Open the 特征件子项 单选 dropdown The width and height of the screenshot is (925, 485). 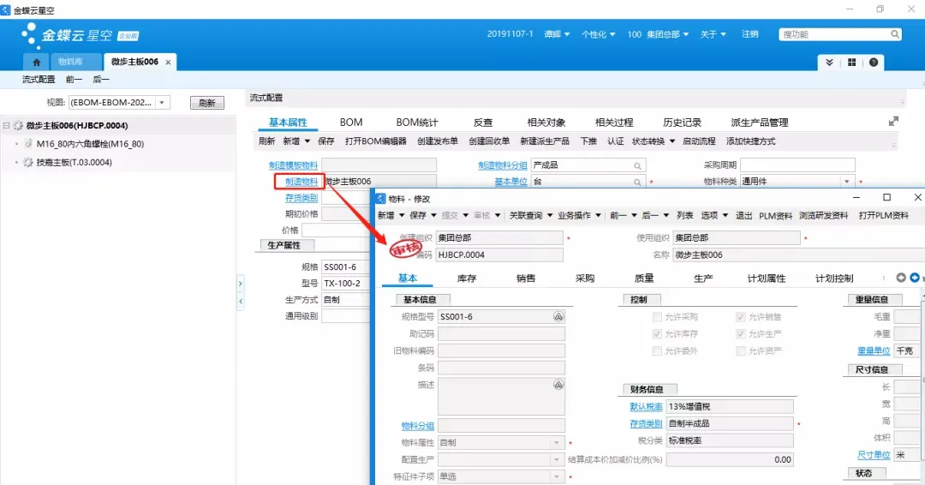pyautogui.click(x=557, y=476)
